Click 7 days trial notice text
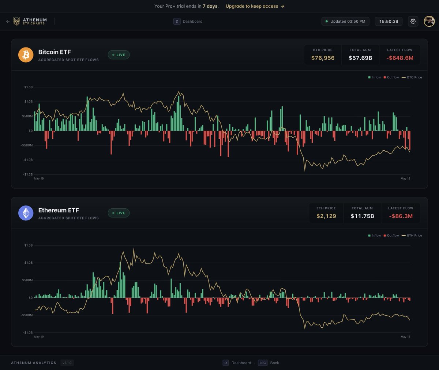The width and height of the screenshot is (439, 370). point(210,6)
